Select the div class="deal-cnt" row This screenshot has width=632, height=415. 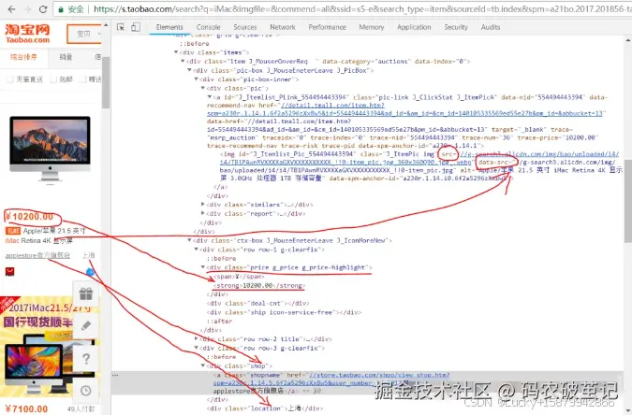tap(258, 303)
